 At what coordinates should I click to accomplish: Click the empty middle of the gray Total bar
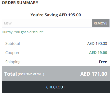[x=62, y=74]
